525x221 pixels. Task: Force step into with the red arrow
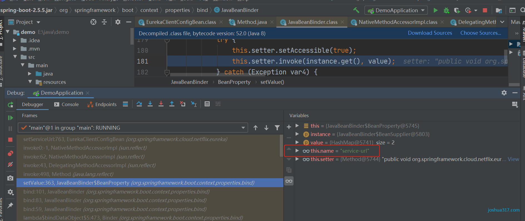(161, 104)
